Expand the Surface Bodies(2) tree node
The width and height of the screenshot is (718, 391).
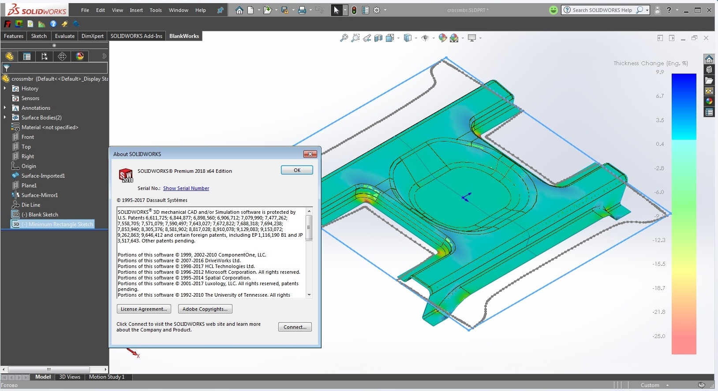[x=5, y=118]
